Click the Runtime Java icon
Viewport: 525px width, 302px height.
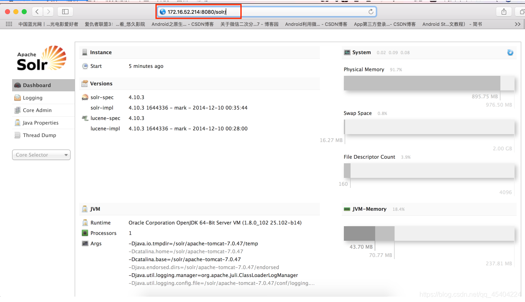(85, 222)
